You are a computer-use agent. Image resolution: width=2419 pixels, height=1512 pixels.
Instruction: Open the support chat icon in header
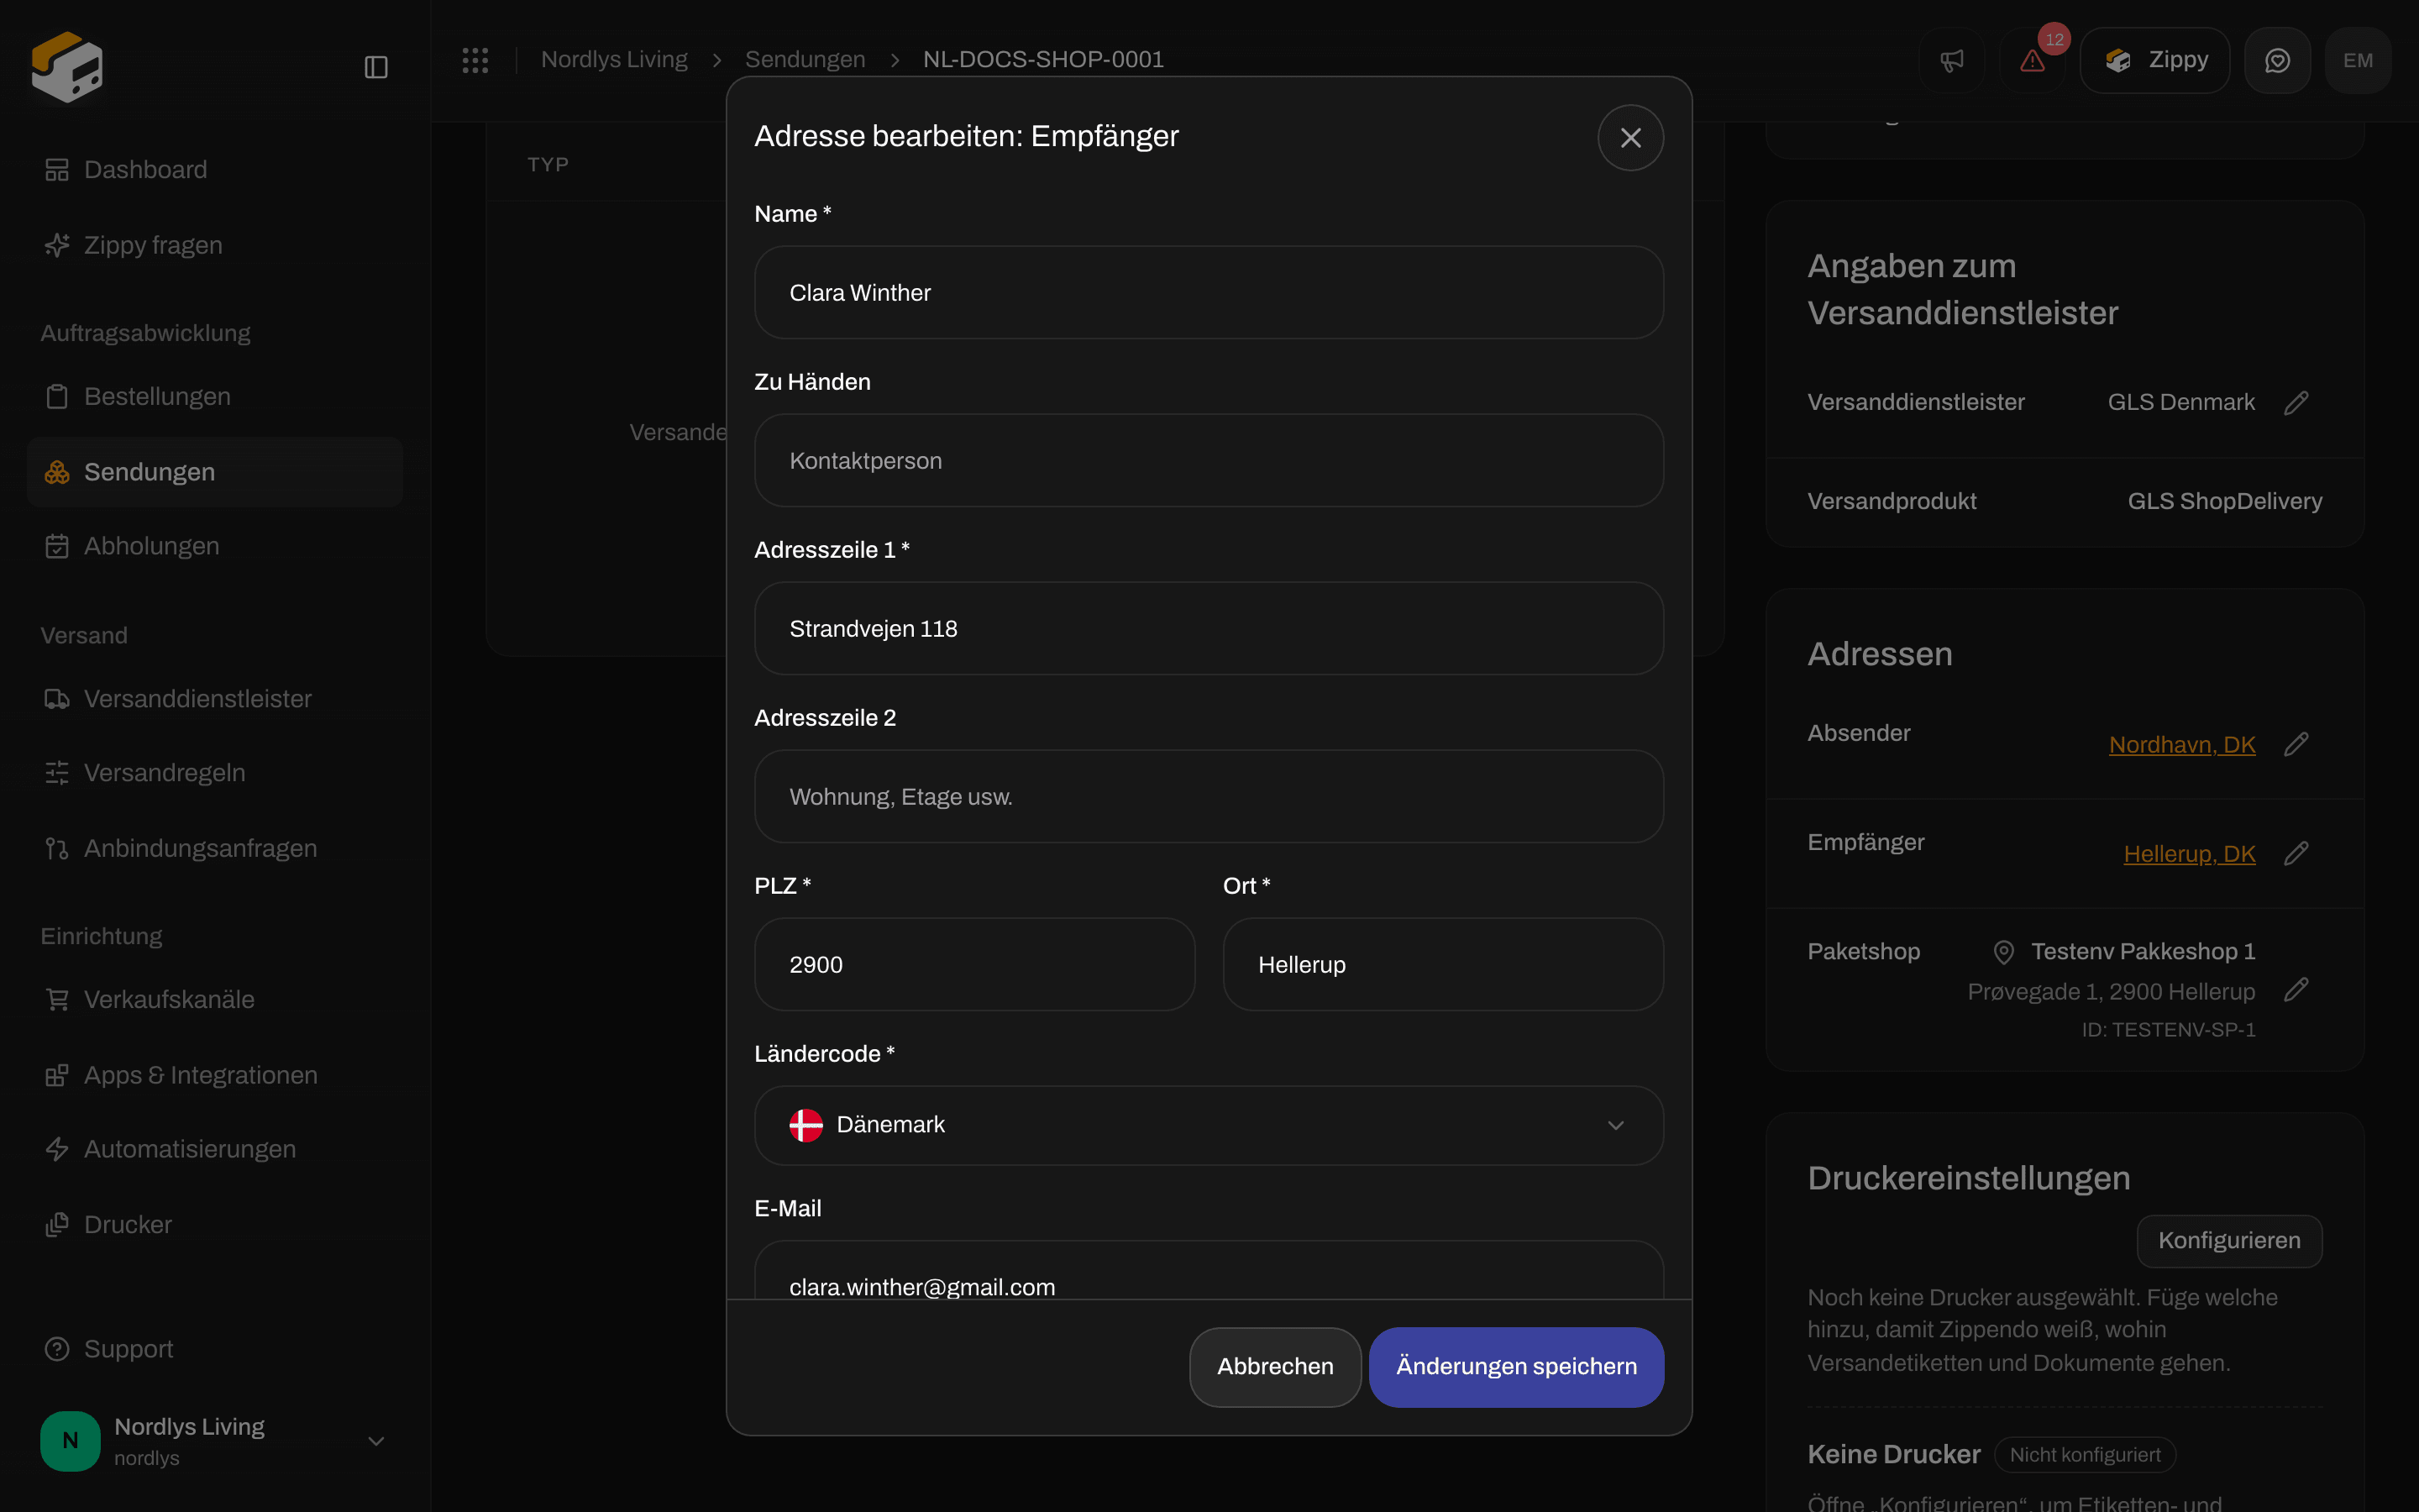coord(2277,60)
